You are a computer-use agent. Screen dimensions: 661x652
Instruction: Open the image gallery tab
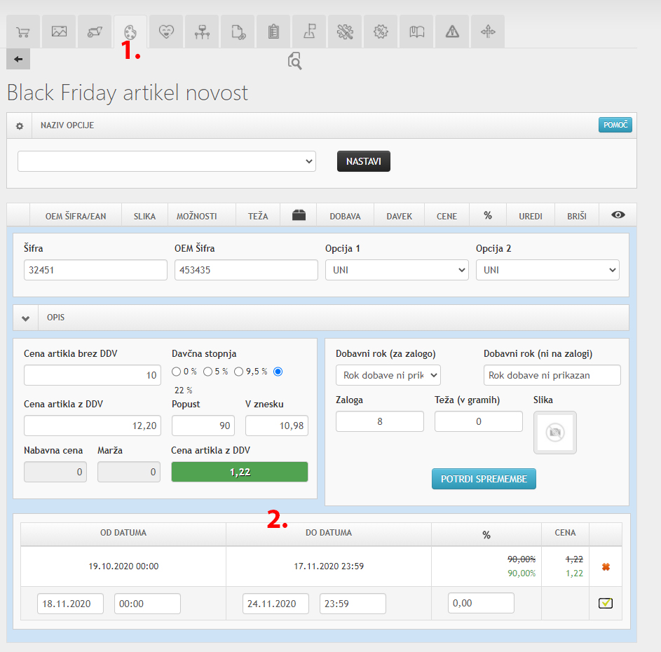[59, 32]
